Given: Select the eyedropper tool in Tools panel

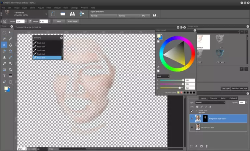Looking at the screenshot, I should click(4, 64).
